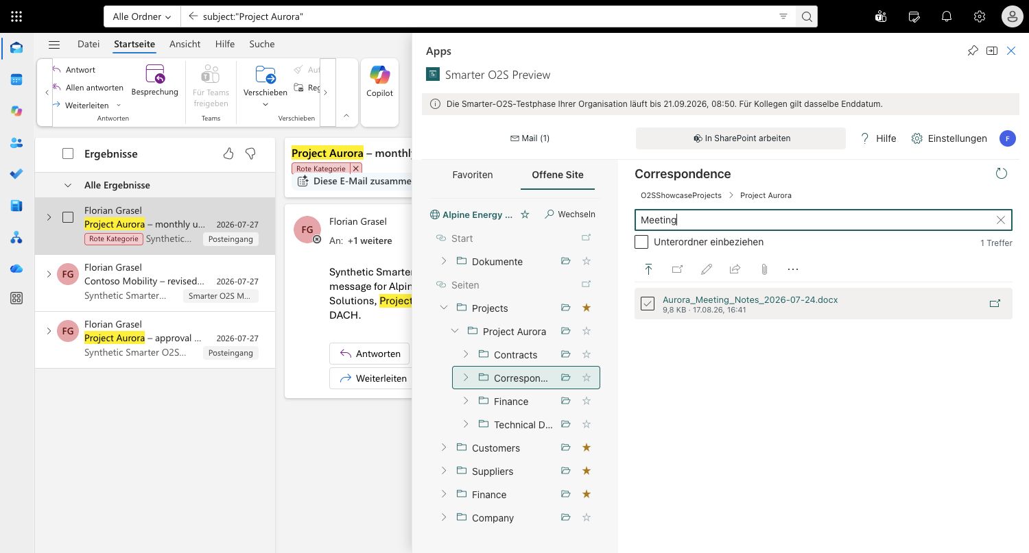Open People in the left app rail

(x=16, y=143)
